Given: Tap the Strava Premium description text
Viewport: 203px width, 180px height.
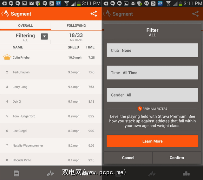Looking at the screenshot, I should pos(152,121).
